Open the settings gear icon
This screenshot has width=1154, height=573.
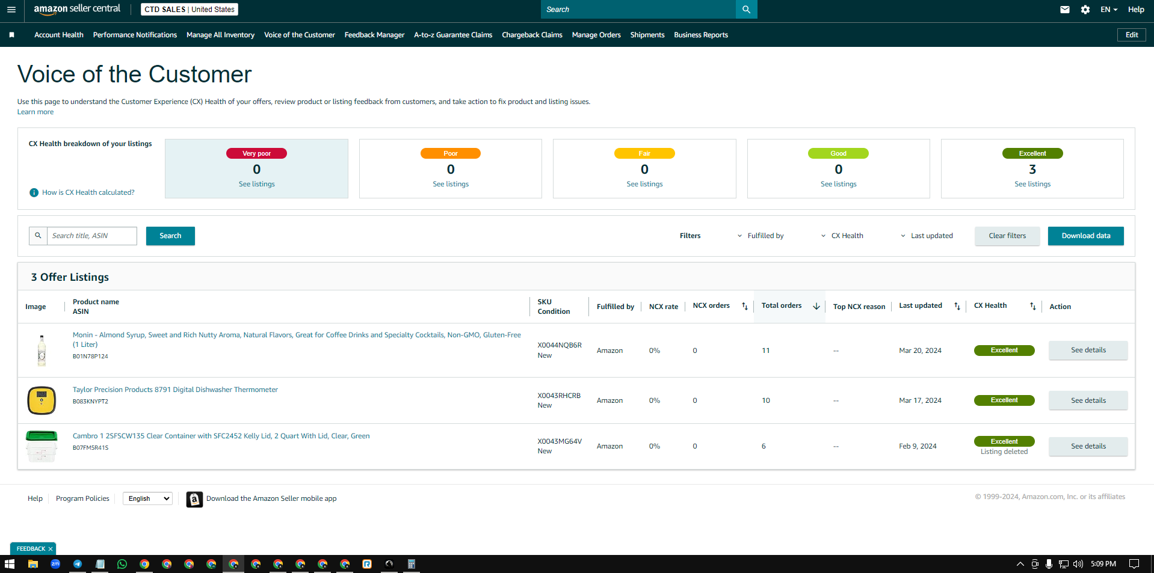click(x=1085, y=10)
